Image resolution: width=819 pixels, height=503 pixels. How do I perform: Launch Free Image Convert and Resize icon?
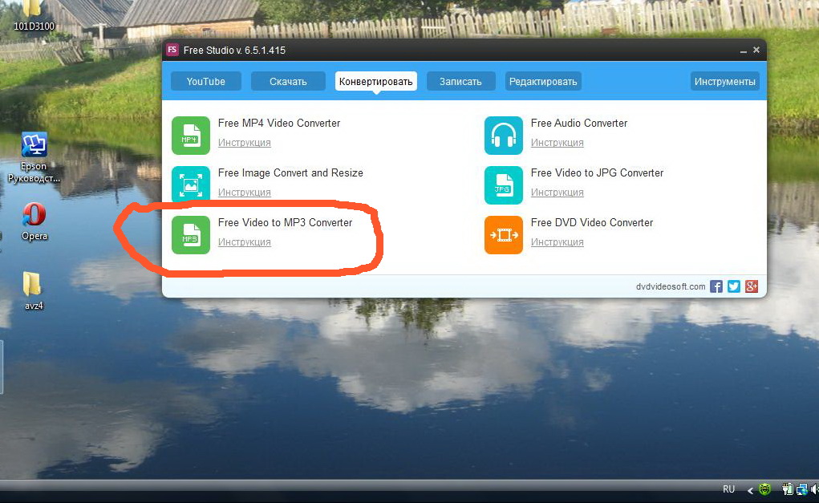coord(191,185)
